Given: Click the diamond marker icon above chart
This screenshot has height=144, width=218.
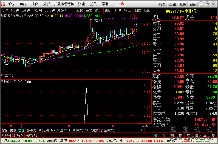Looking at the screenshot, I should (131, 16).
